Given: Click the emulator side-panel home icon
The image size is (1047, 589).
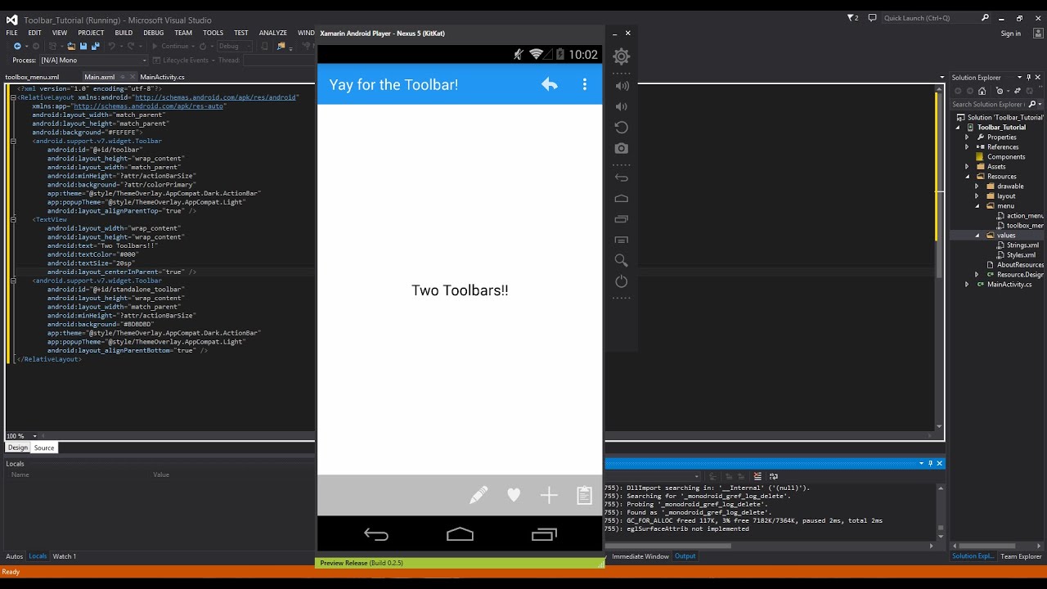Looking at the screenshot, I should [622, 199].
